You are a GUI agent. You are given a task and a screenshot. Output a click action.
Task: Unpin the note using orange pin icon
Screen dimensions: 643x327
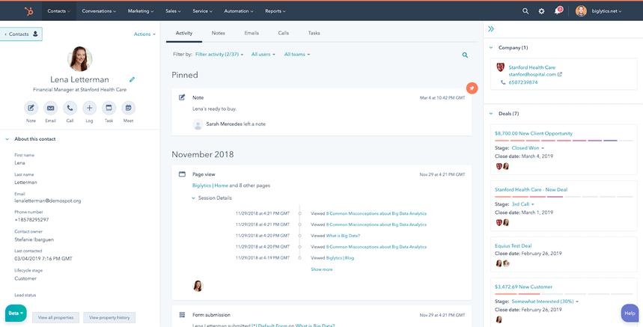472,88
